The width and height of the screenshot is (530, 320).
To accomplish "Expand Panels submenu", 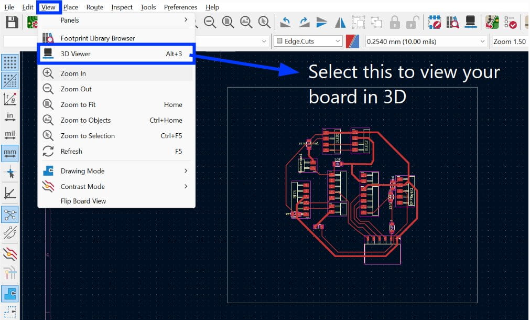I will (x=116, y=20).
